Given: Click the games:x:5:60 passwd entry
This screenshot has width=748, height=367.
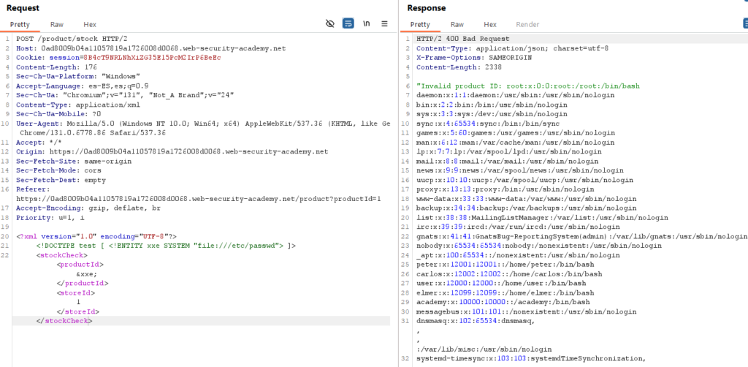Looking at the screenshot, I should 516,132.
